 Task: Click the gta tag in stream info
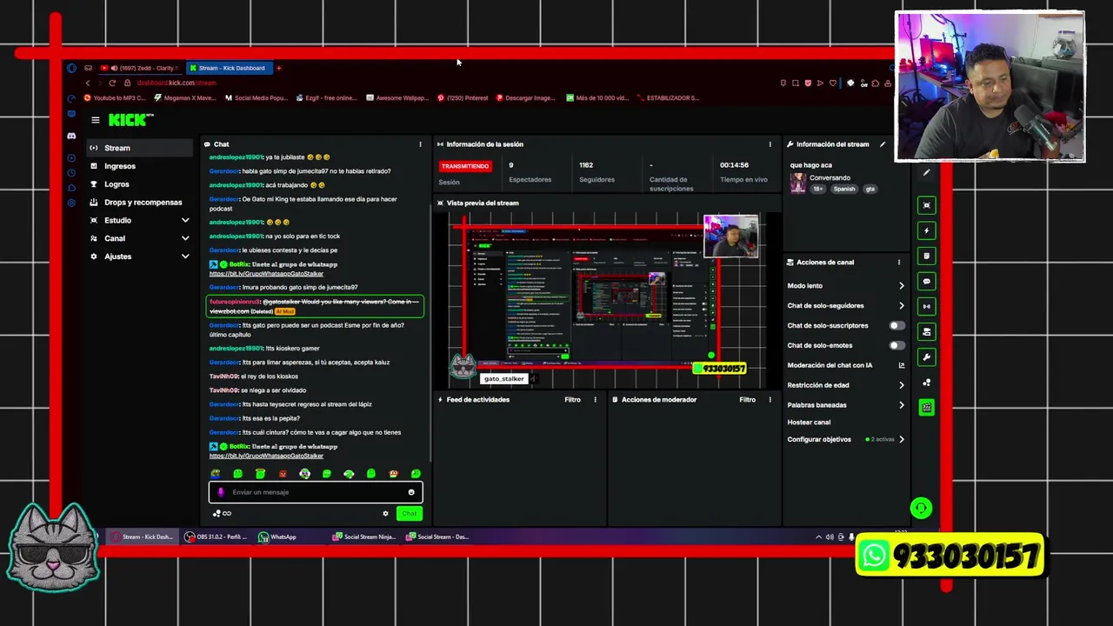[x=870, y=189]
